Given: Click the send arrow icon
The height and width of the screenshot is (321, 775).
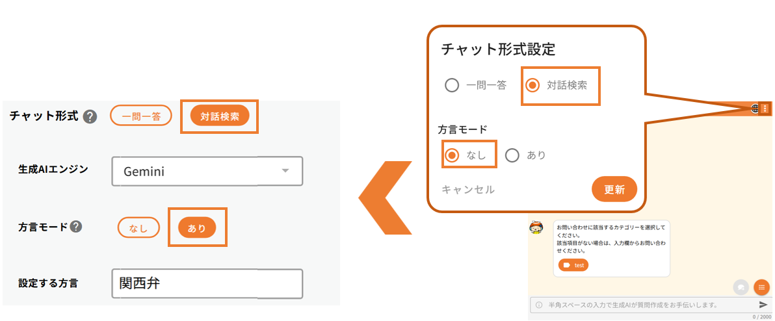Looking at the screenshot, I should (x=763, y=305).
